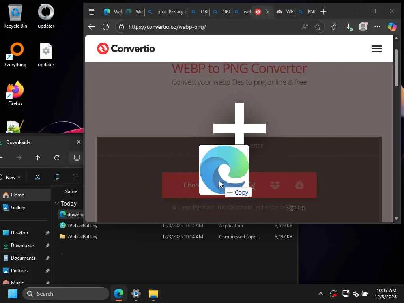Select Pictures in Explorer navigation pane
404x303 pixels.
point(25,271)
